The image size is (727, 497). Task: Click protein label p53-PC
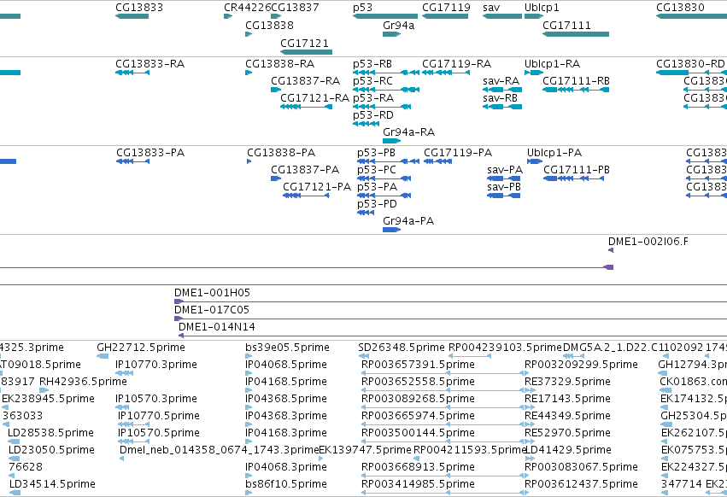coord(377,170)
